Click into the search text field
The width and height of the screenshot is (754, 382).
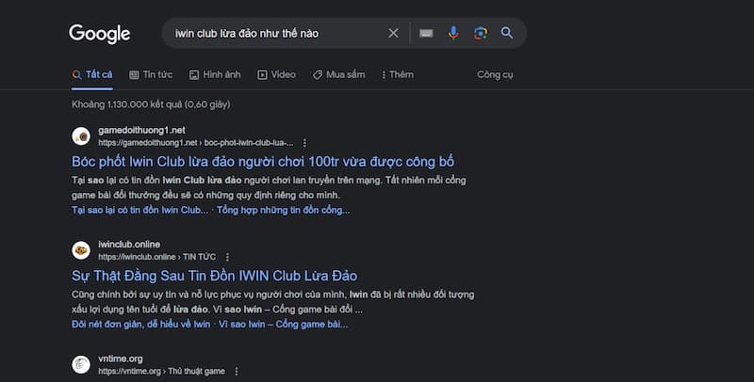(x=273, y=34)
